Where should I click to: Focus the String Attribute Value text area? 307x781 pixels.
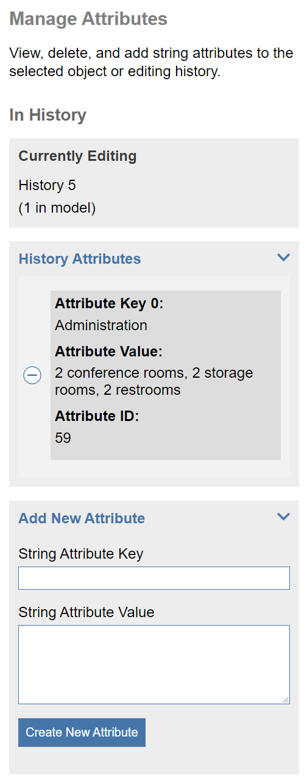[x=154, y=665]
